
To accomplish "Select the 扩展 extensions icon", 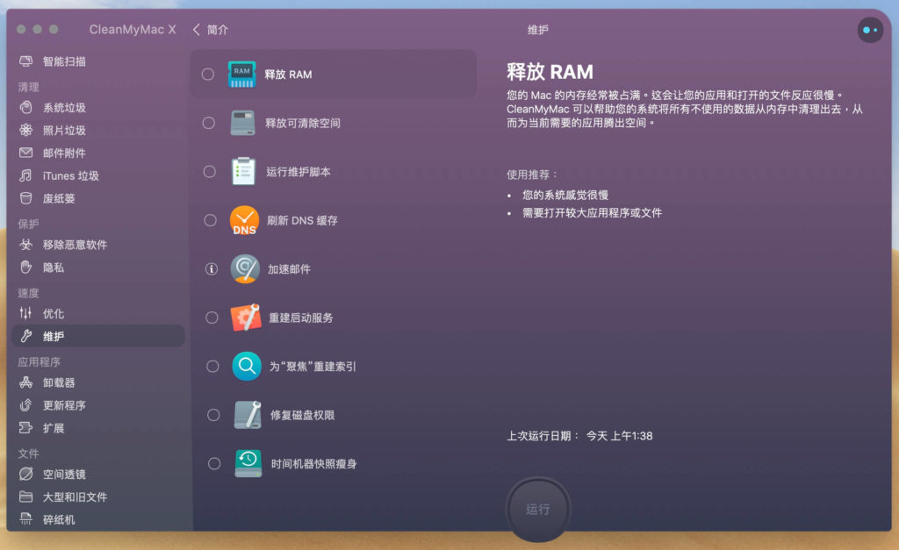I will tap(25, 427).
